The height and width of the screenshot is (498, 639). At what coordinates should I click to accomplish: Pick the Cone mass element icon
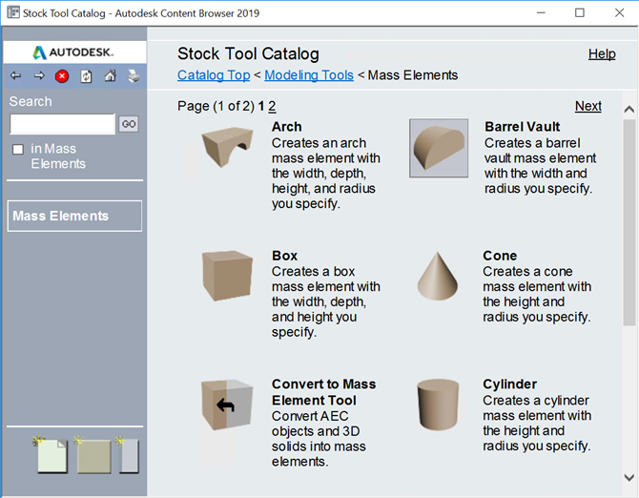click(x=437, y=276)
